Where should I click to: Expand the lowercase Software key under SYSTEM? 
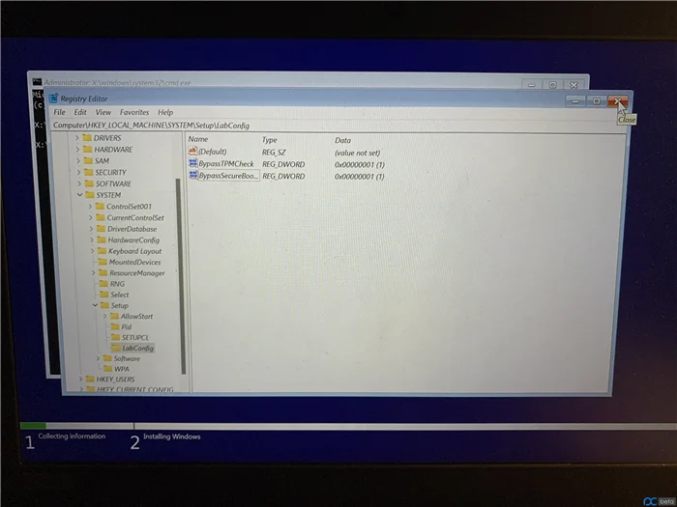point(98,358)
